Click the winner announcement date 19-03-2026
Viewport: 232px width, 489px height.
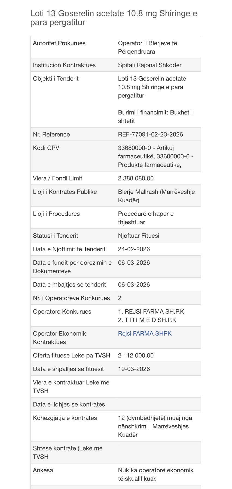click(x=134, y=369)
